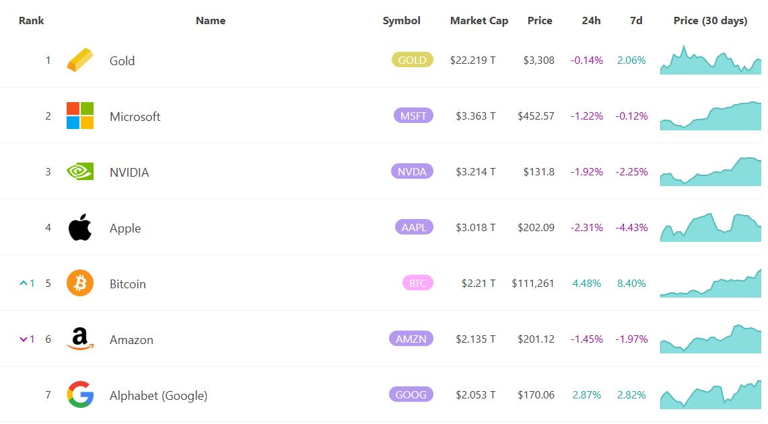The image size is (768, 424).
Task: Open Apple's 30-day price chart
Action: point(711,228)
